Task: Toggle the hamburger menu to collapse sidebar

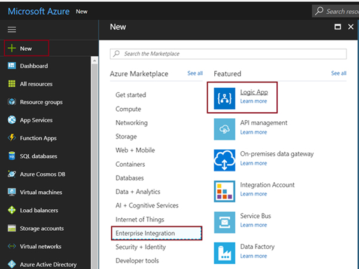Action: (x=12, y=29)
